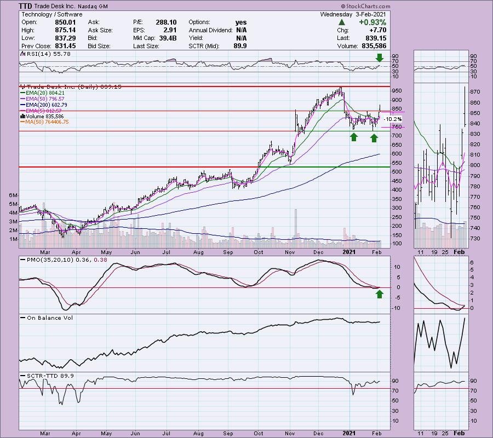Click the date 'Wednesday 3-Feb-2021'
Viewport: 493px width, 438px height.
353,14
